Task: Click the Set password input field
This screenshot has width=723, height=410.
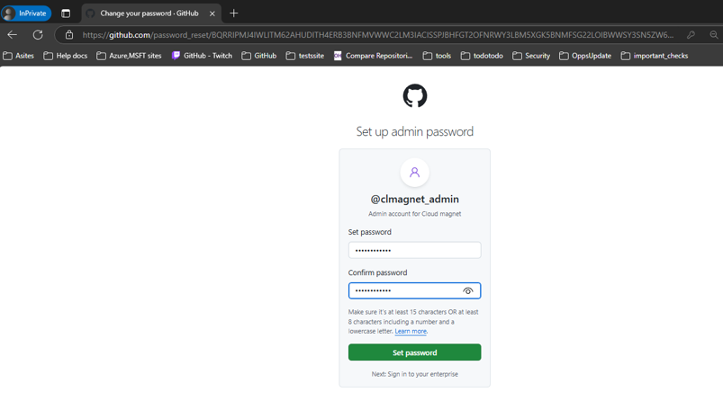Action: pos(414,250)
